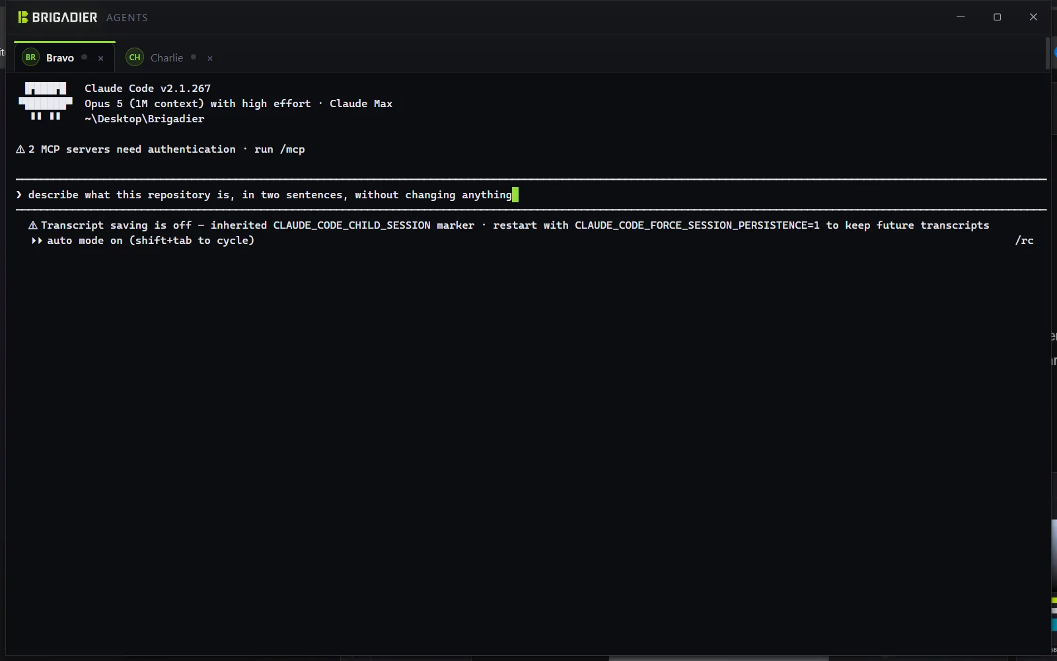Click the BRIGADIER title text
This screenshot has height=661, width=1057.
coord(65,17)
